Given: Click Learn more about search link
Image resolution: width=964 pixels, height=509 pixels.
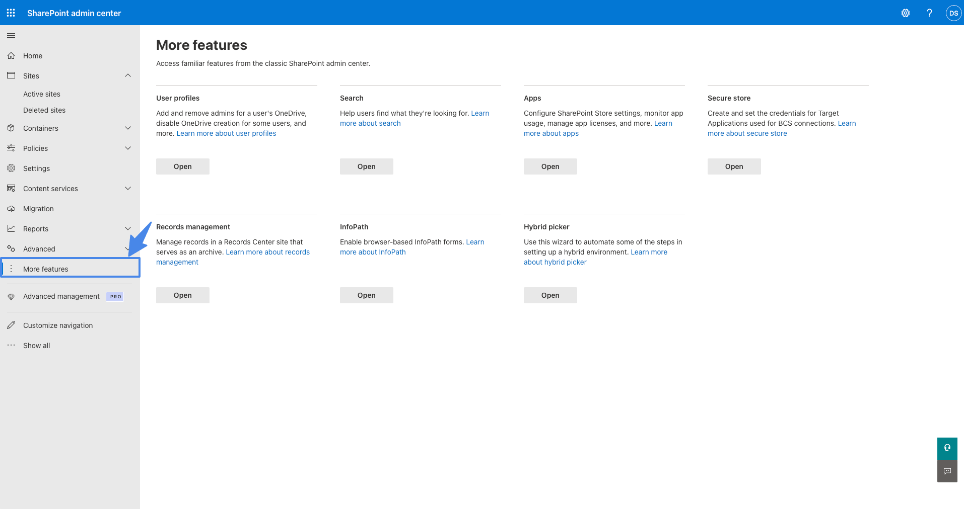Looking at the screenshot, I should tap(370, 123).
